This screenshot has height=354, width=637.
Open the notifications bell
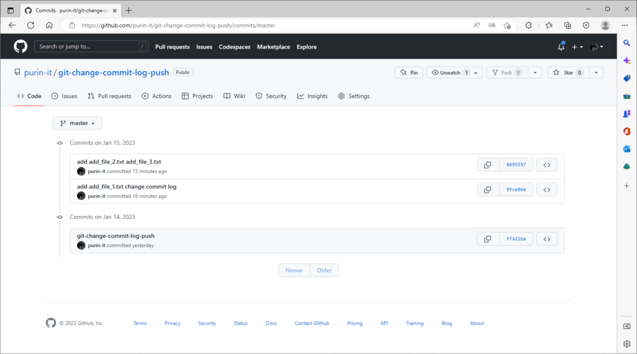[x=561, y=47]
